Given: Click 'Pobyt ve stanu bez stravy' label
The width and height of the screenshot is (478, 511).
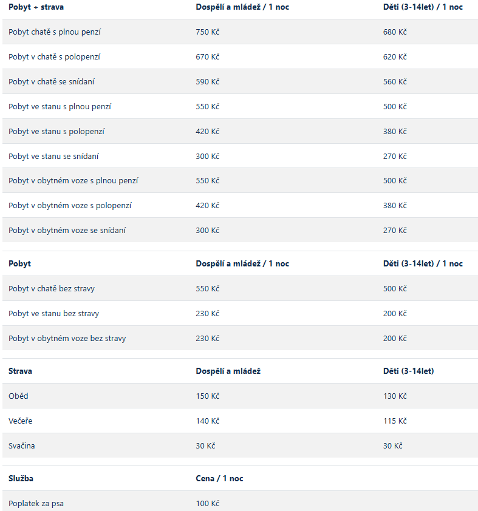Looking at the screenshot, I should (54, 314).
